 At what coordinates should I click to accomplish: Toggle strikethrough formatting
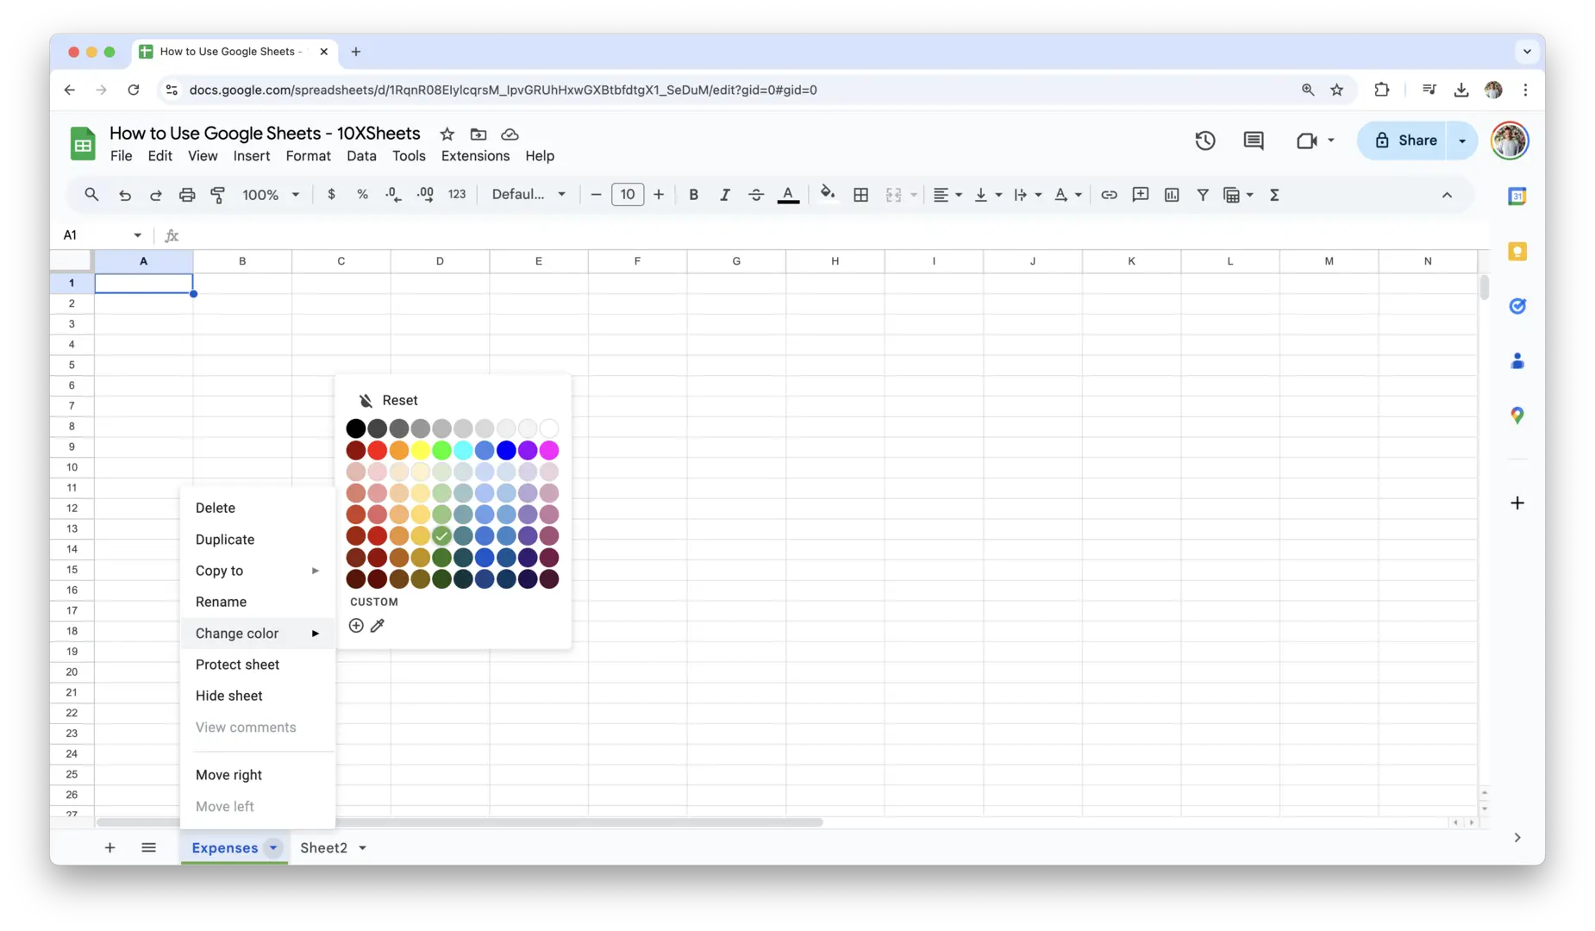tap(756, 195)
